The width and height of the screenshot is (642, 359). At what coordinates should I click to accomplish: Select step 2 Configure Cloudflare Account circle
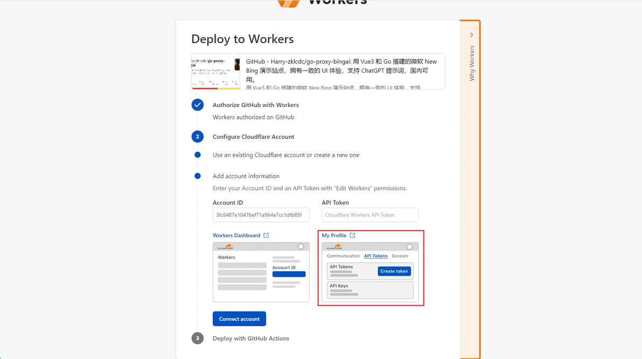tap(197, 137)
